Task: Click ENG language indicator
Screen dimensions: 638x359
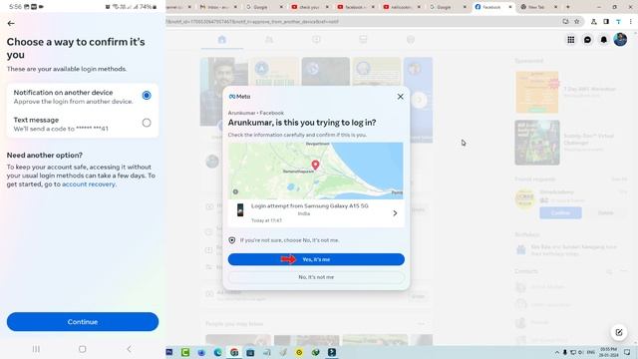Action: [591, 352]
